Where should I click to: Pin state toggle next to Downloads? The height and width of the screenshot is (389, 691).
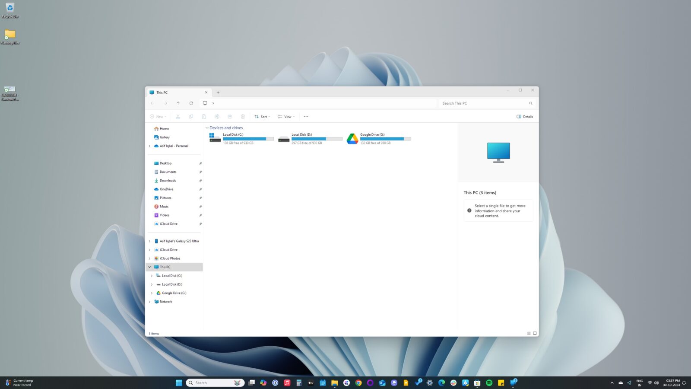[200, 180]
